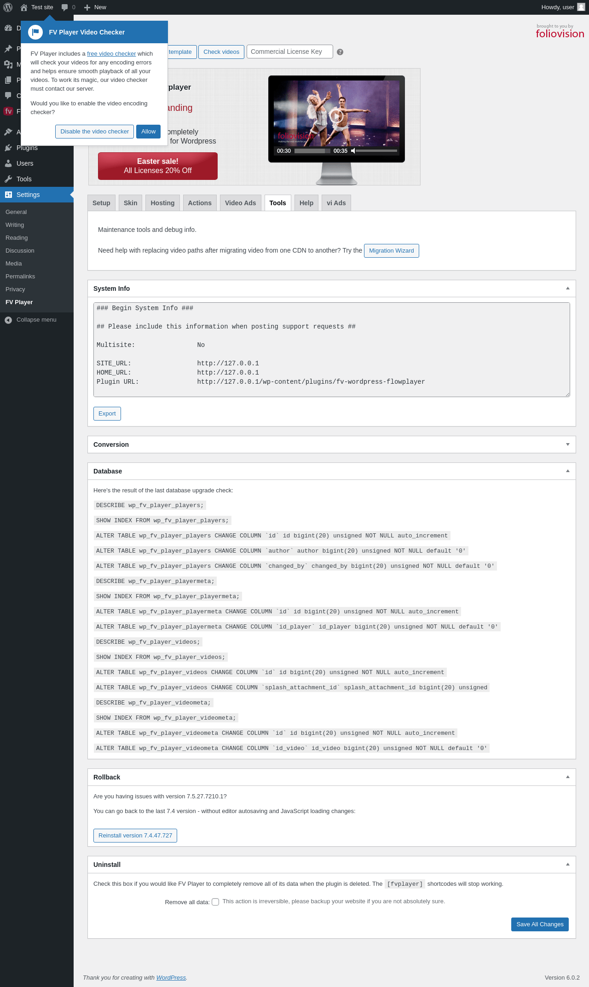This screenshot has height=987, width=589.
Task: Click the help question mark icon
Action: 340,52
